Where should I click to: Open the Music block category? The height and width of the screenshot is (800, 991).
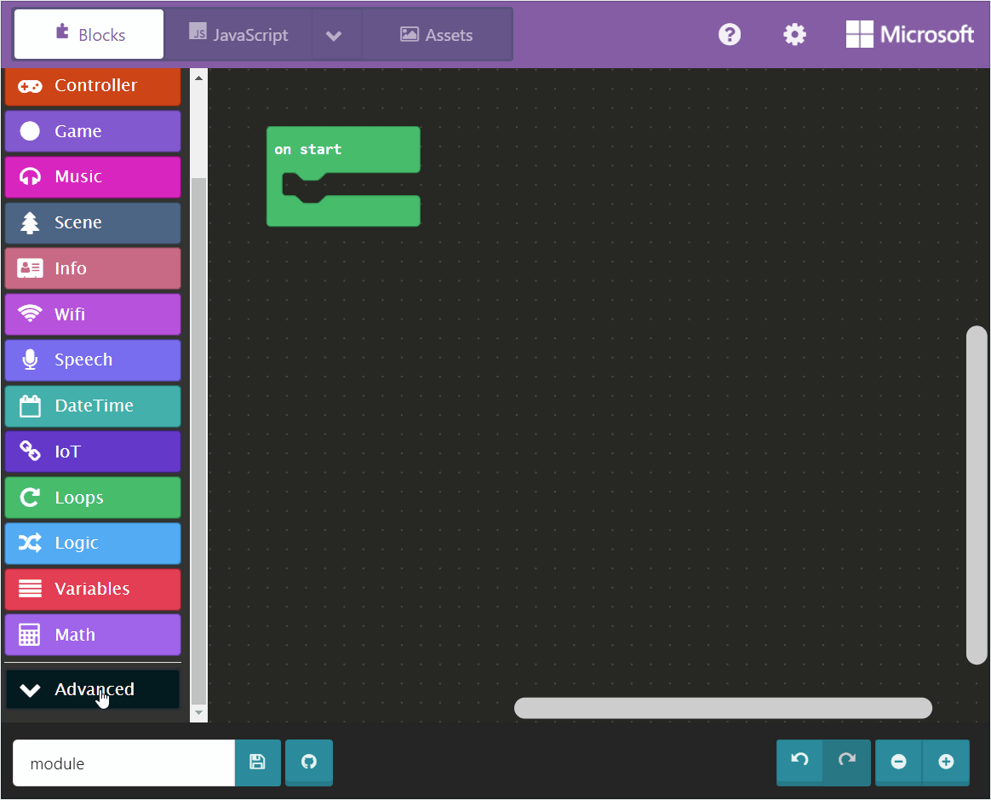point(93,176)
